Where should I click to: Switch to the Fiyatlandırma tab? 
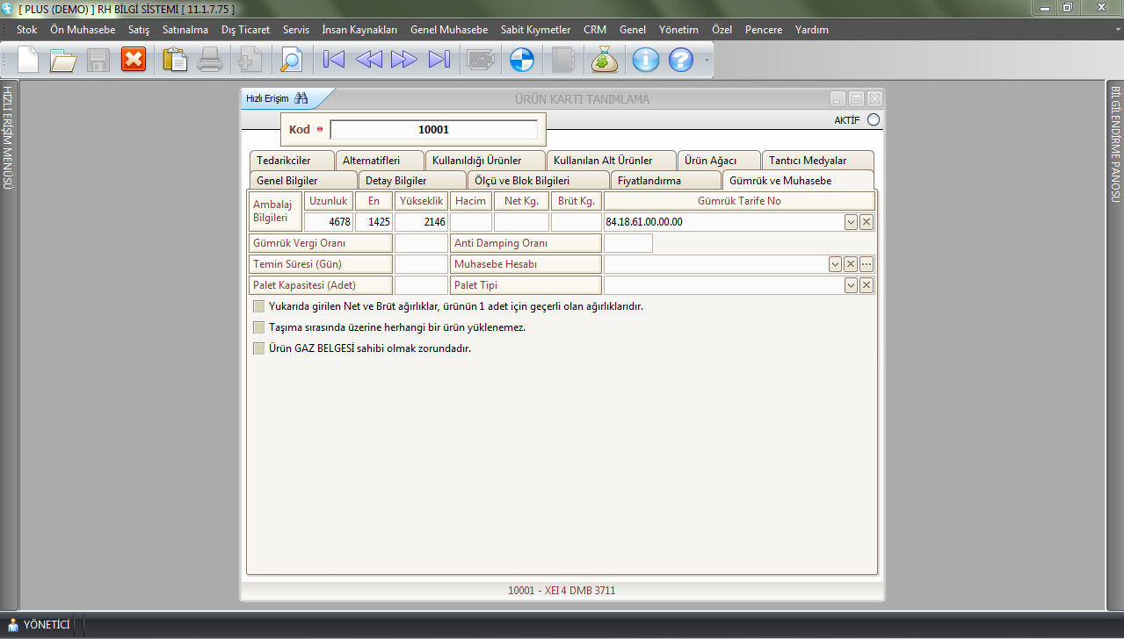tap(649, 181)
